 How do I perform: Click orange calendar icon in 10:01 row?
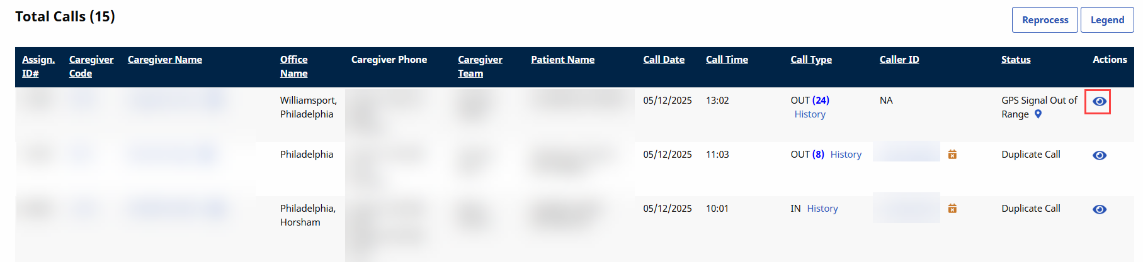(952, 209)
